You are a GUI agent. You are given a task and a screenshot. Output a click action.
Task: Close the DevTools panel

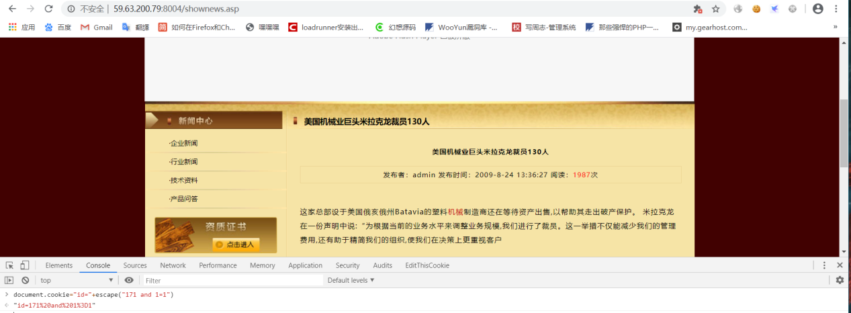point(840,265)
